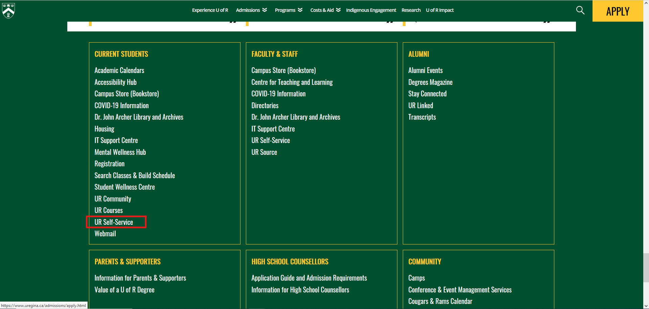
Task: Open Stay Connected link
Action: 427,94
